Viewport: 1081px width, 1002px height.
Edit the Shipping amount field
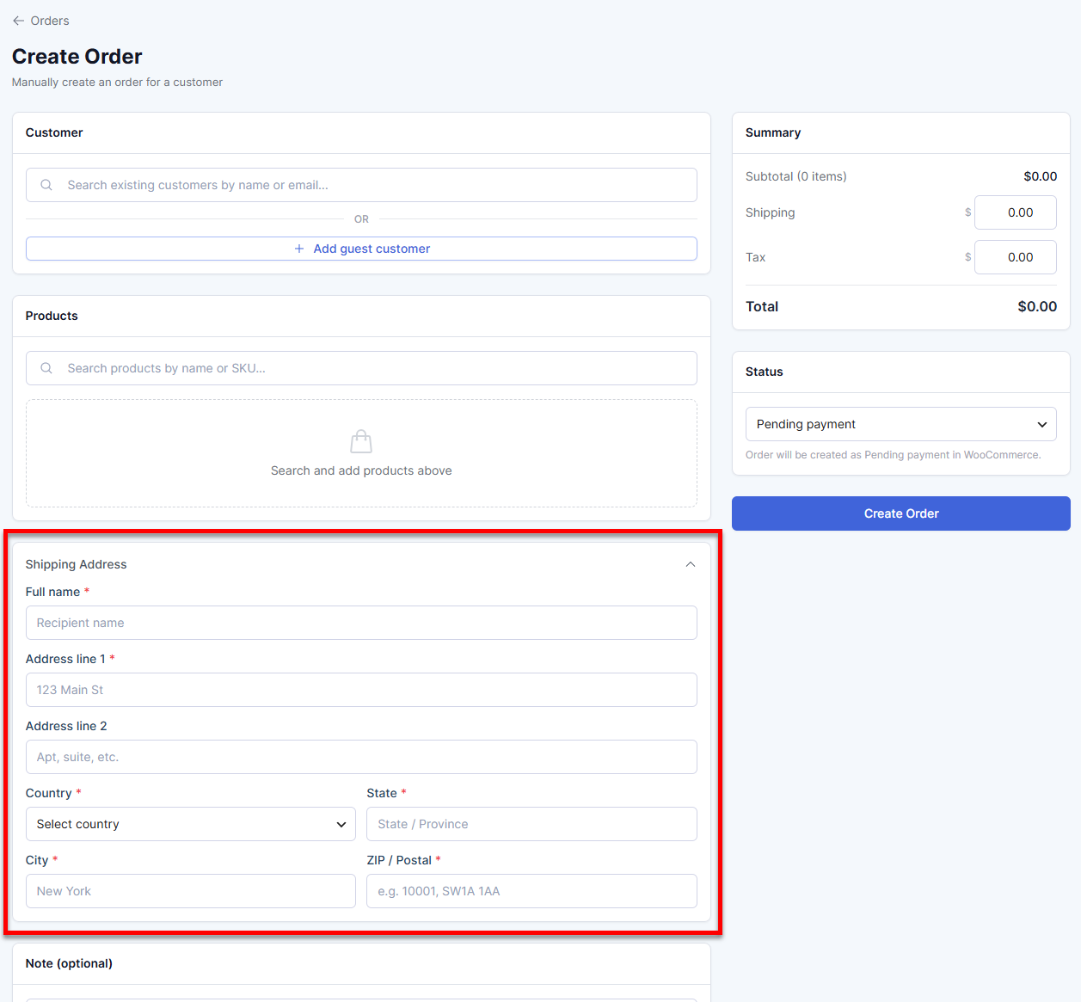pyautogui.click(x=1016, y=212)
